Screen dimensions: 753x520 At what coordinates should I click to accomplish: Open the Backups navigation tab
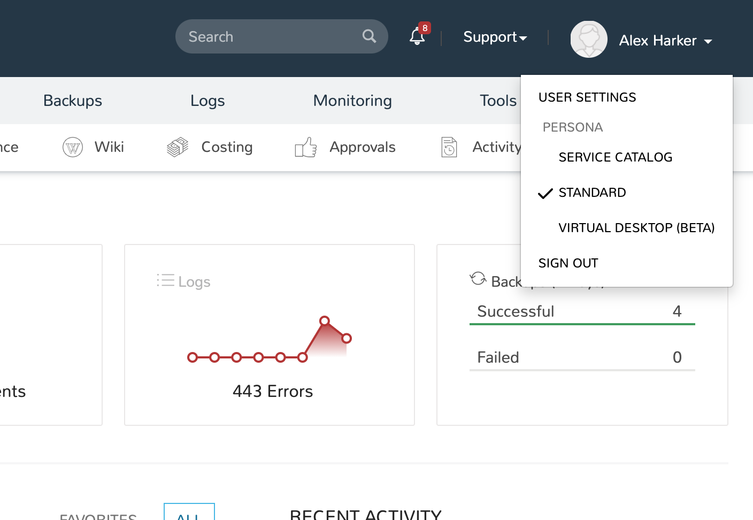click(73, 101)
